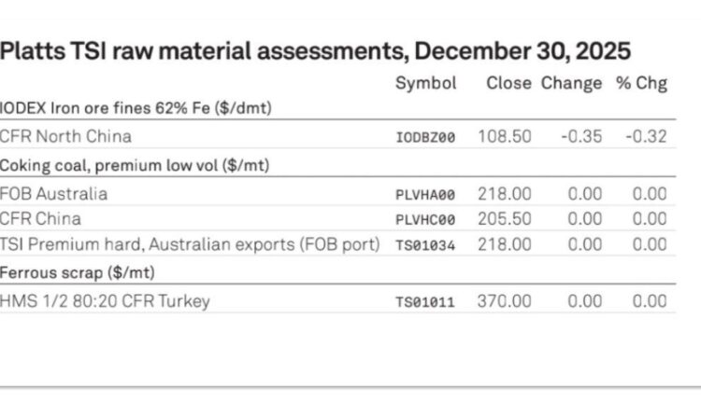Click the PLVHA00 symbol code

[425, 195]
